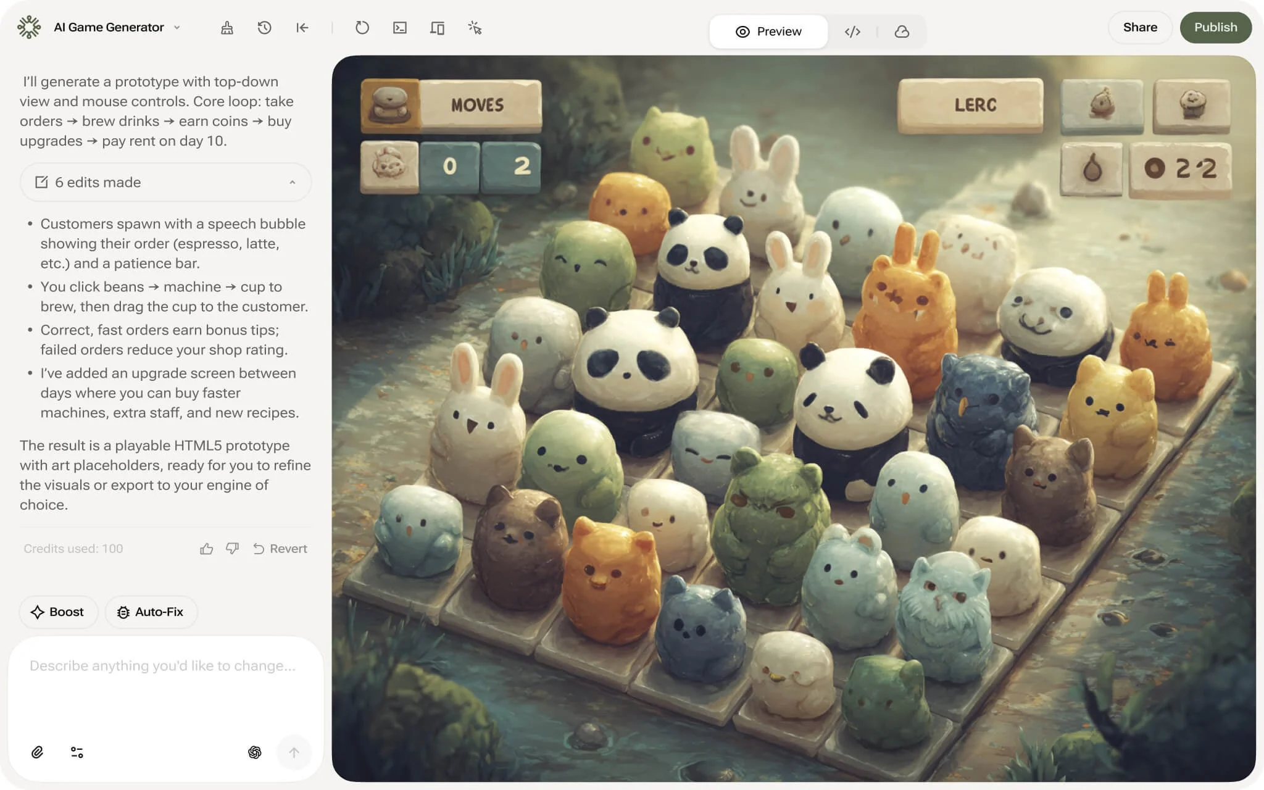The height and width of the screenshot is (790, 1264).
Task: Give a thumbs down to the response
Action: [232, 549]
